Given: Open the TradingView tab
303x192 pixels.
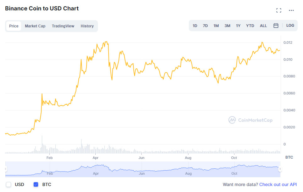Looking at the screenshot, I should [63, 26].
